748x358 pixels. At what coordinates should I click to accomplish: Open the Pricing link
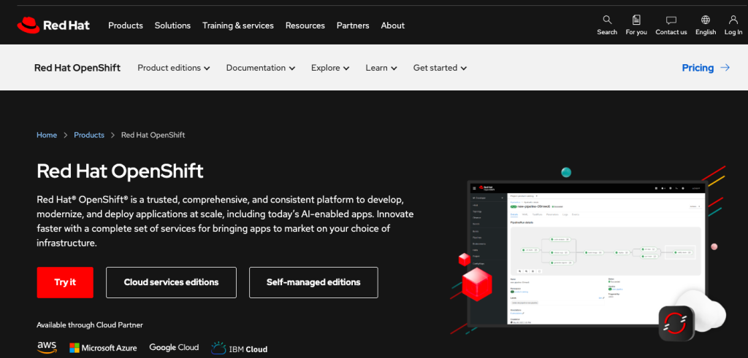click(698, 68)
